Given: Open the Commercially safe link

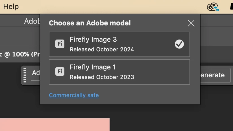Looking at the screenshot, I should coord(74,95).
